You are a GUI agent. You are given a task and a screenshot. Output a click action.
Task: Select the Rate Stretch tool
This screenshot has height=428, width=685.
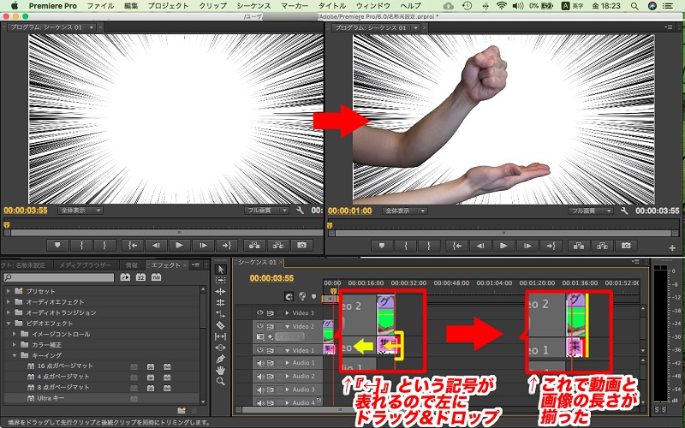pyautogui.click(x=221, y=314)
